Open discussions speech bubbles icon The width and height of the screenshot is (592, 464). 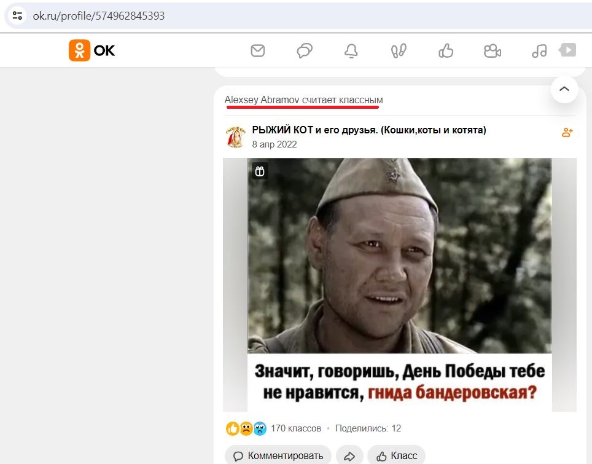[x=305, y=50]
